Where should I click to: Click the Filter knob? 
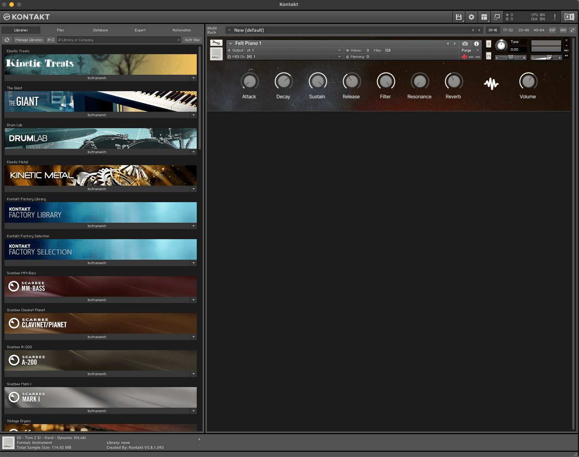pyautogui.click(x=386, y=81)
